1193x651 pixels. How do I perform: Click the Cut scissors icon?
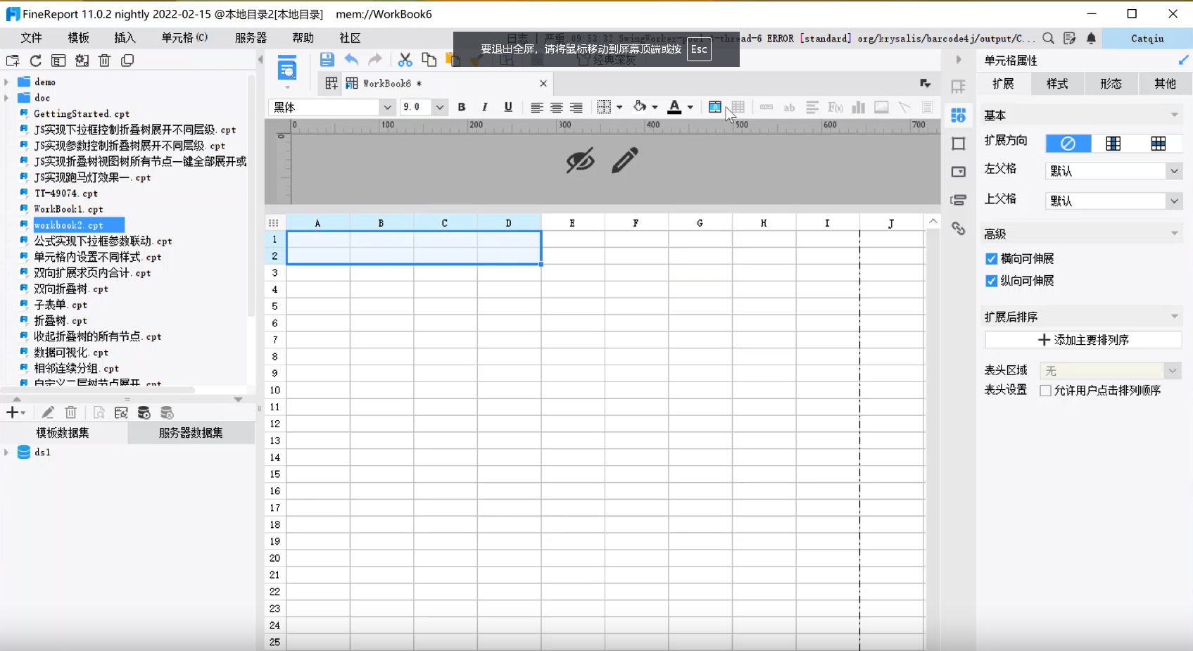click(405, 60)
